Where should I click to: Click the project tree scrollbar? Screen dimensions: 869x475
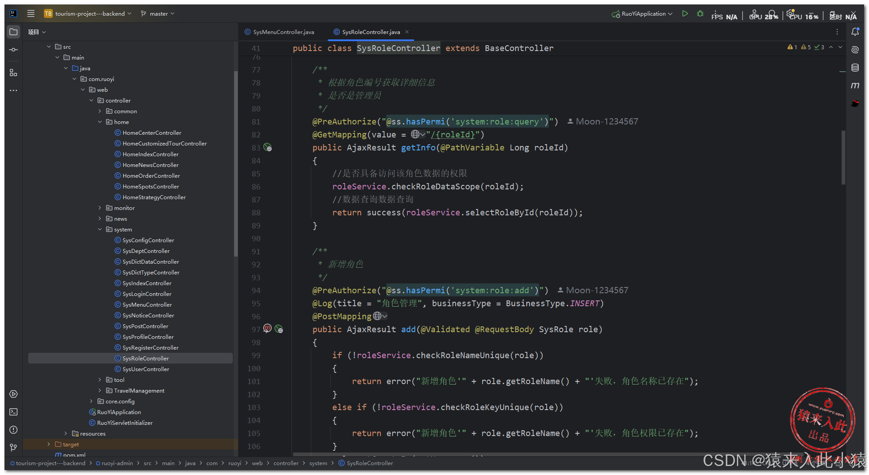(235, 163)
